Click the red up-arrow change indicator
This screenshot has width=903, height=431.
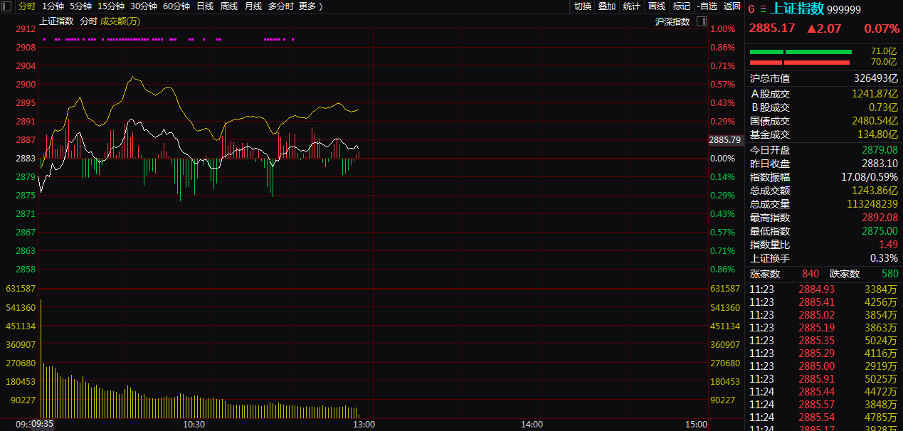[x=824, y=29]
